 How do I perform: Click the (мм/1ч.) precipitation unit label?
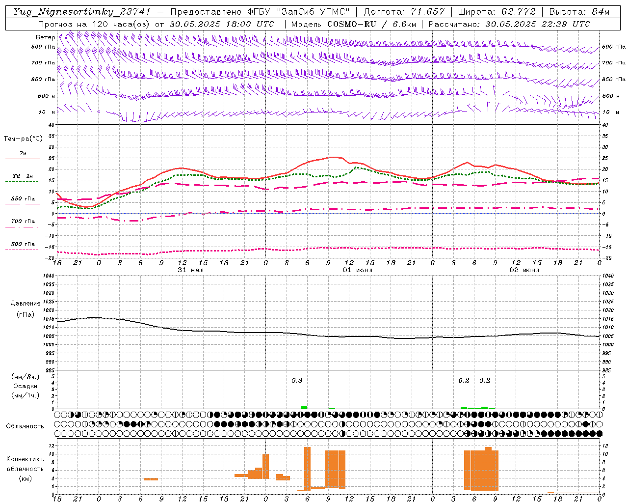pyautogui.click(x=26, y=395)
